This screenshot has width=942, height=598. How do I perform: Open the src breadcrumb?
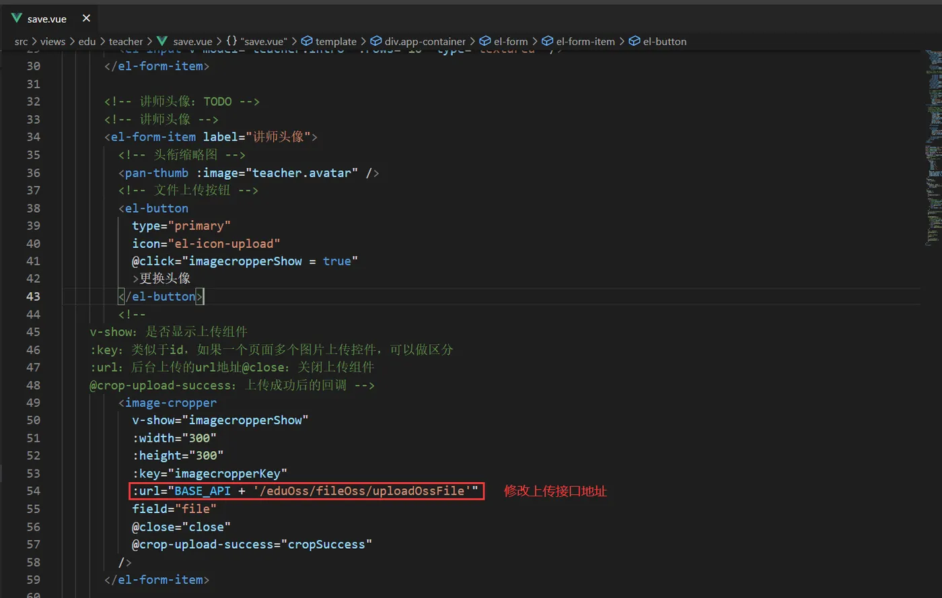(21, 42)
